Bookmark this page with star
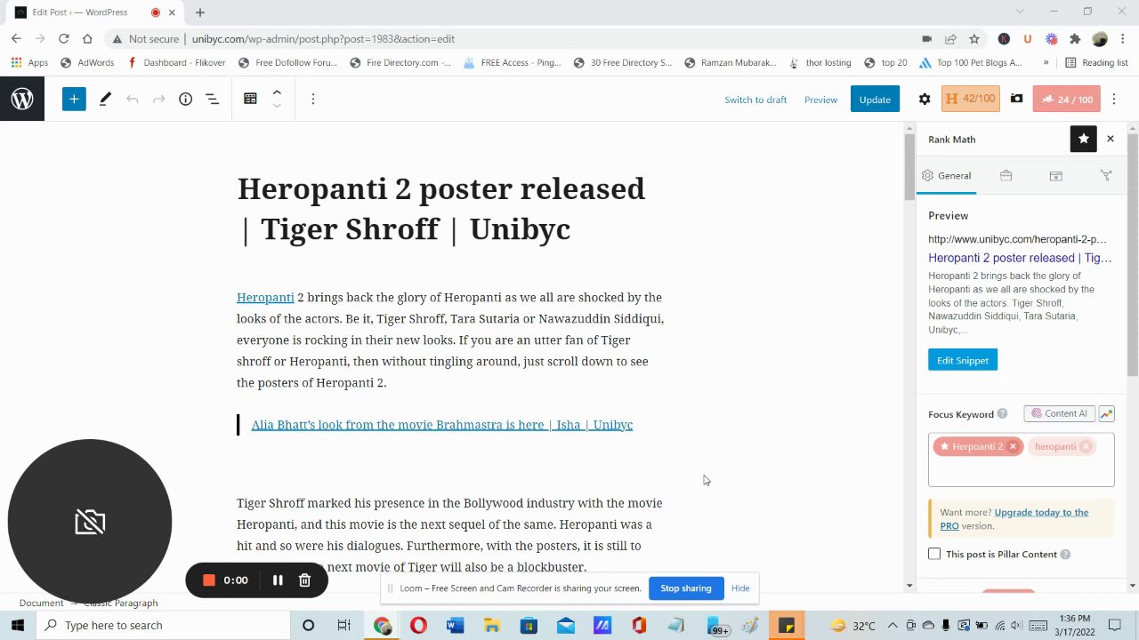 (974, 39)
